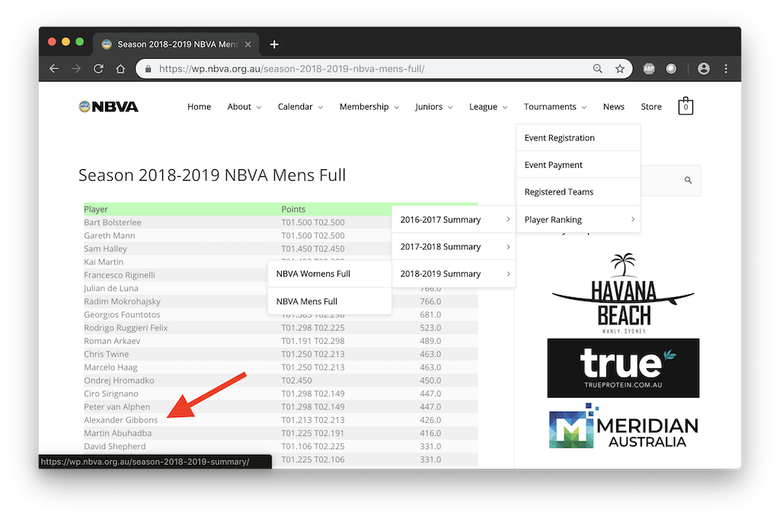Viewport: 780px width, 520px height.
Task: Reload the page with the refresh icon
Action: point(98,69)
